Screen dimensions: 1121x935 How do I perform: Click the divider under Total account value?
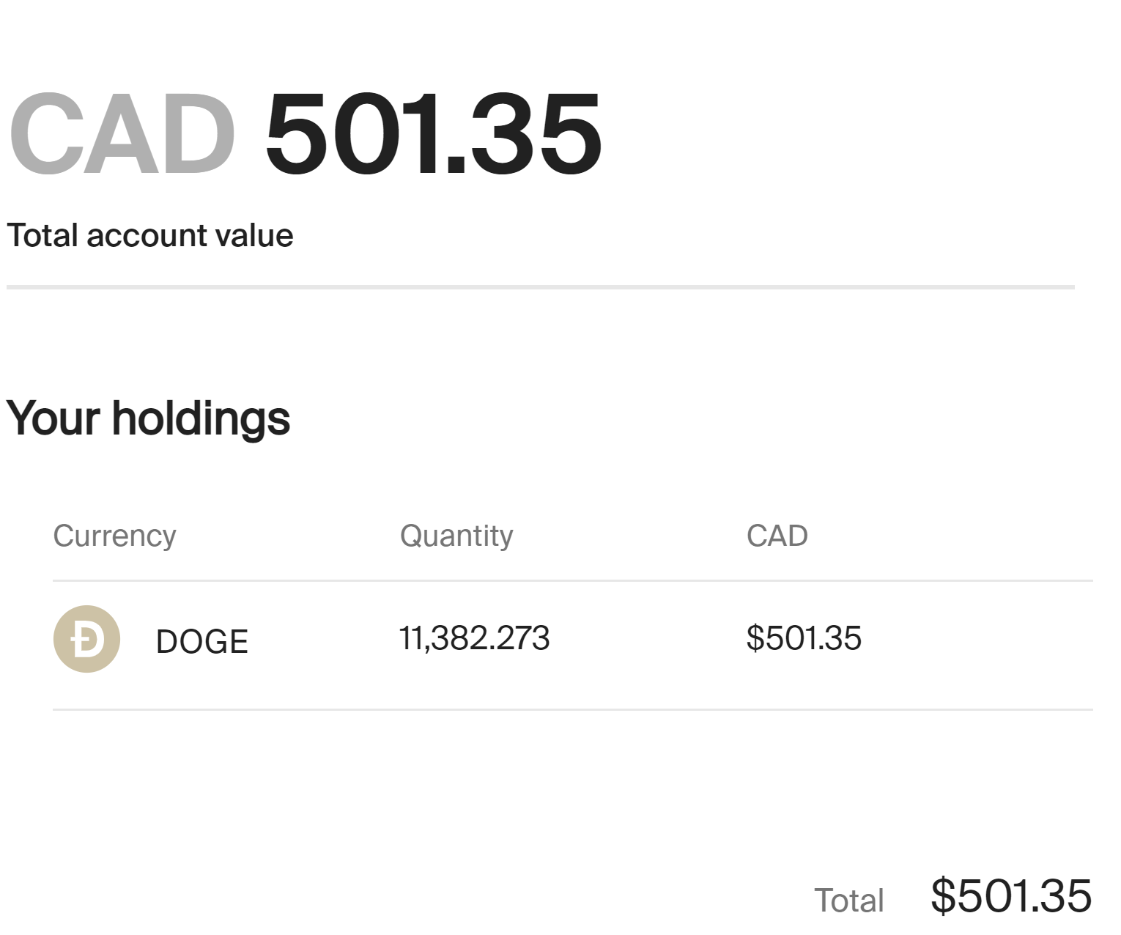click(541, 287)
